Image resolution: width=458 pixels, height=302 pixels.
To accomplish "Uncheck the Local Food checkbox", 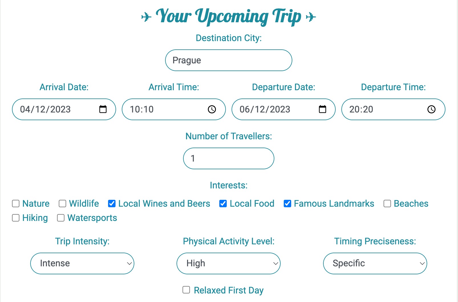I will pyautogui.click(x=223, y=204).
